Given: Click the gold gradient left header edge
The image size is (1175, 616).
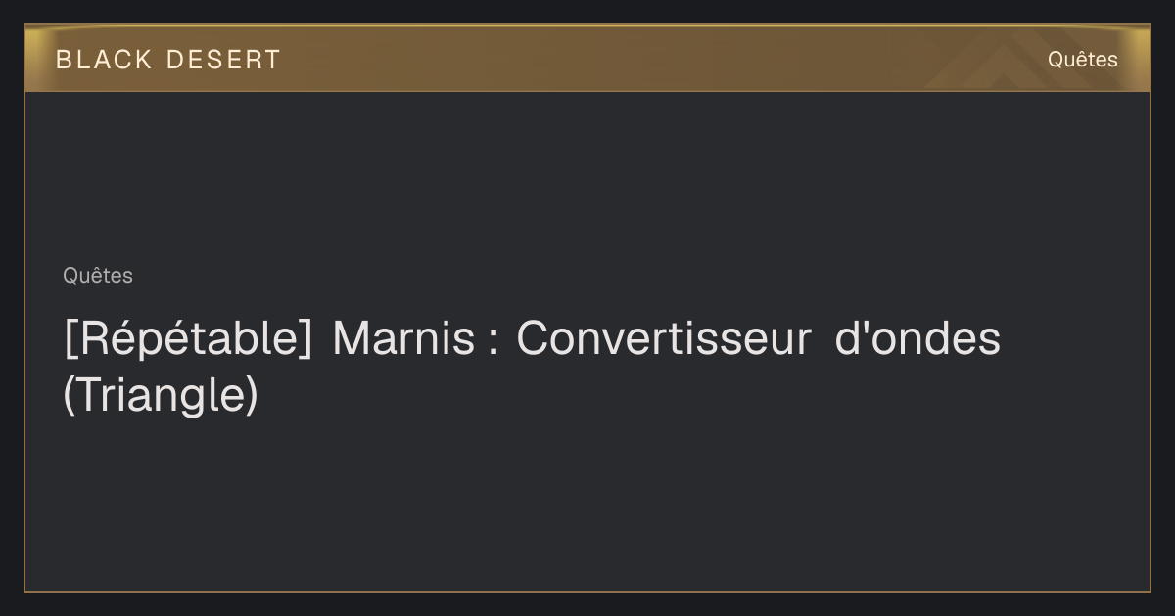Looking at the screenshot, I should (x=39, y=59).
